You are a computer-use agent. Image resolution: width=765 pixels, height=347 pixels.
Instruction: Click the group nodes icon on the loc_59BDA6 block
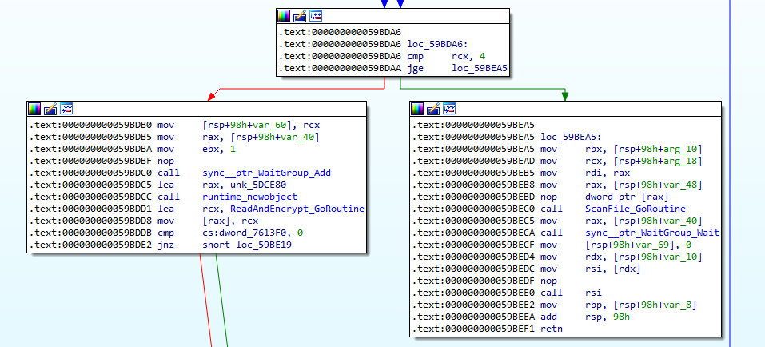click(316, 15)
